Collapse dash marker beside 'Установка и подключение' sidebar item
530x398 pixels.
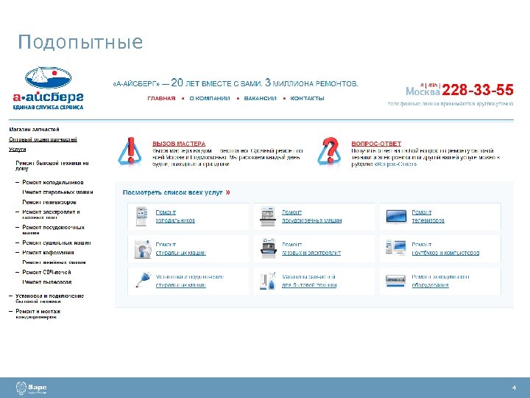tap(11, 296)
